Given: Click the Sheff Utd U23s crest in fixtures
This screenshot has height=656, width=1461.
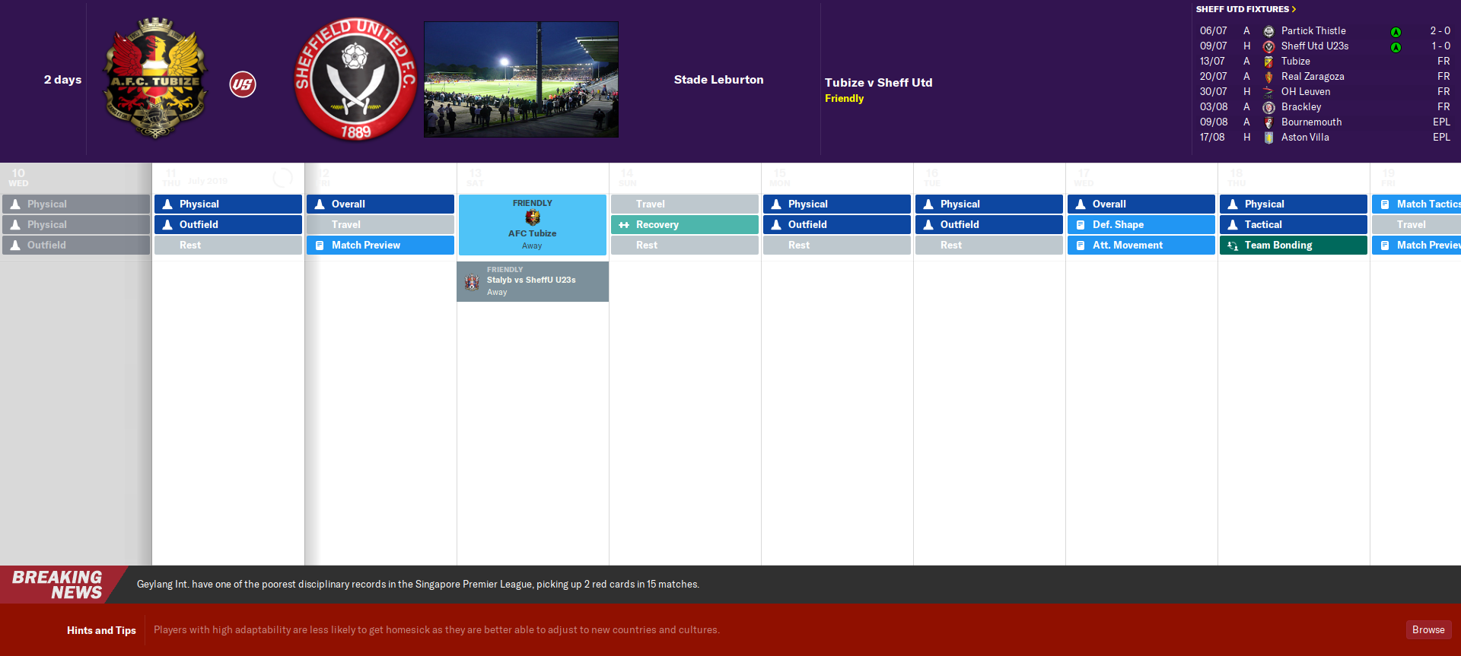Looking at the screenshot, I should tap(1268, 46).
